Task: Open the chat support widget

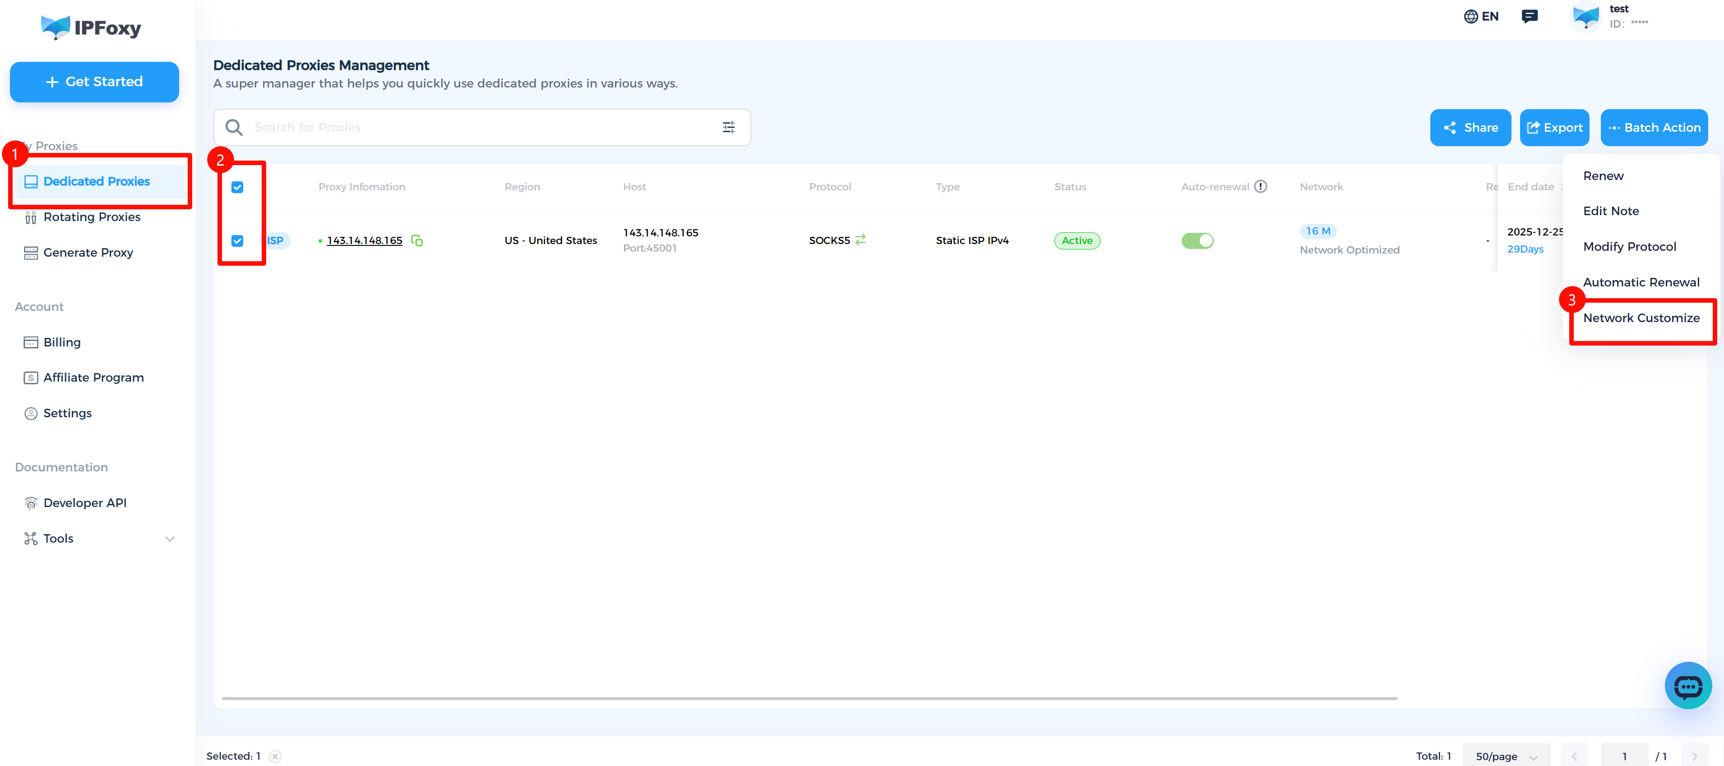Action: click(x=1688, y=685)
